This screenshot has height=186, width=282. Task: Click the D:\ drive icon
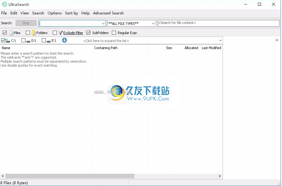[x=28, y=41]
